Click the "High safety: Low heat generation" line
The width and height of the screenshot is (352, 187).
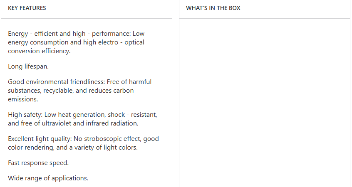tap(58, 115)
